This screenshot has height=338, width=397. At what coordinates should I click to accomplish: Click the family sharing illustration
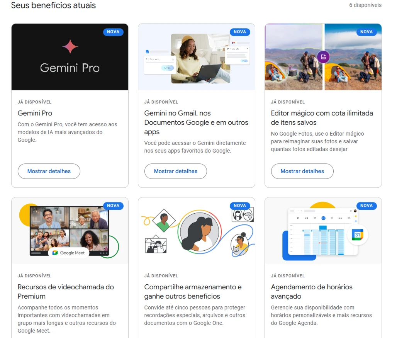click(x=197, y=231)
